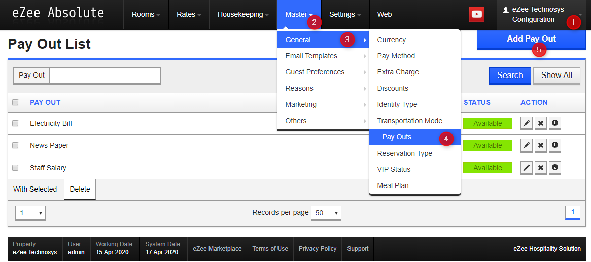Edit the News Paper pay out
The height and width of the screenshot is (262, 591).
click(x=527, y=145)
